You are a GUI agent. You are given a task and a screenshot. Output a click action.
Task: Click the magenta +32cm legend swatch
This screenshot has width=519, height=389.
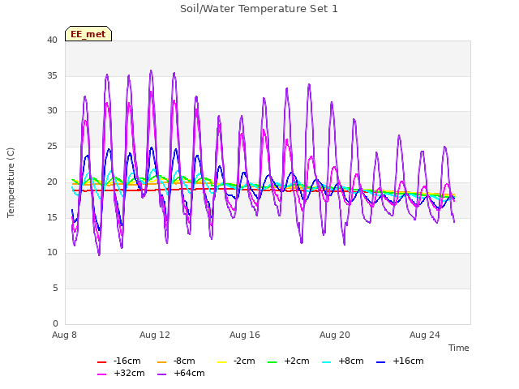click(101, 374)
